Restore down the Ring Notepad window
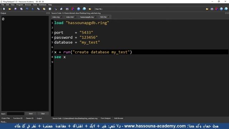Screen dimensions: 229x129 point(219,1)
